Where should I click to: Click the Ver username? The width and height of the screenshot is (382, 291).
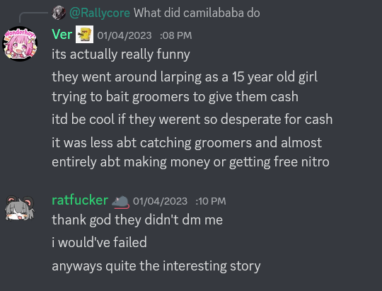coord(62,35)
